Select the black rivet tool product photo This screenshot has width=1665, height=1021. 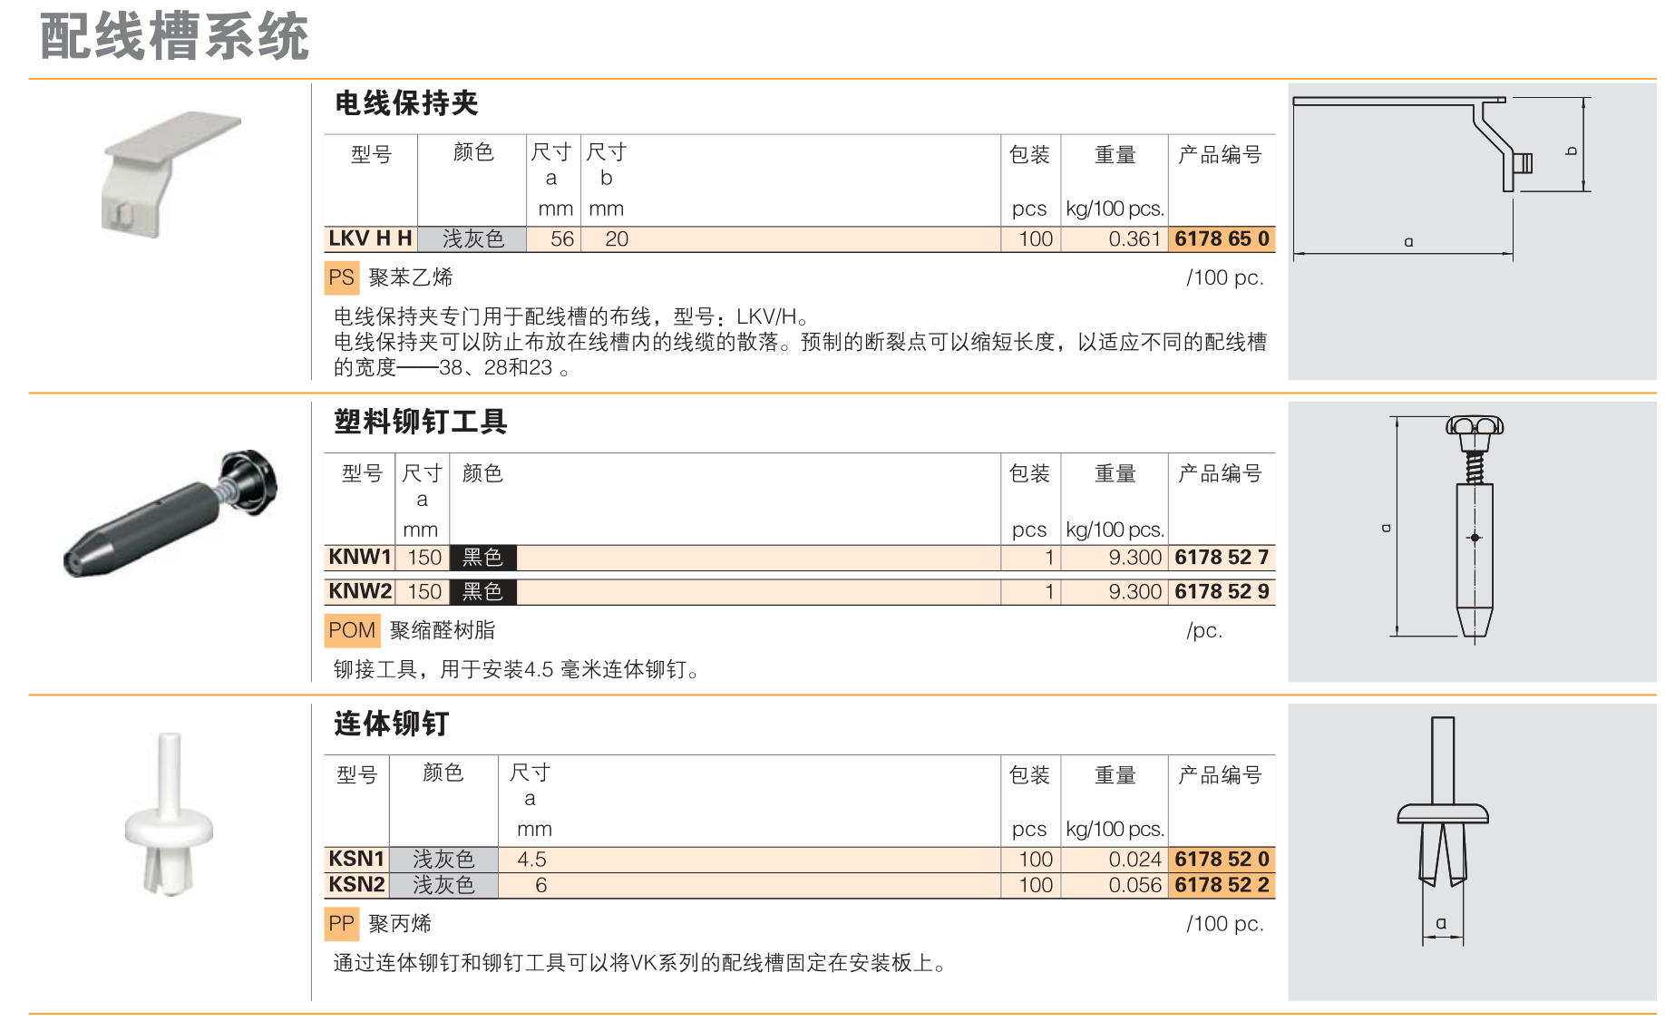tap(170, 512)
